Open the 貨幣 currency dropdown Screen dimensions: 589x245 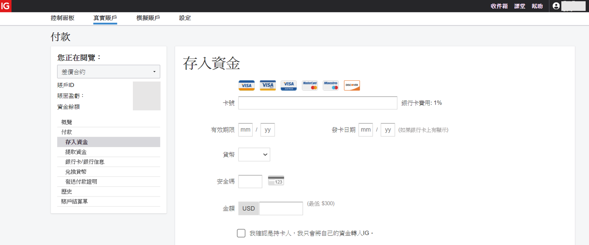point(254,154)
